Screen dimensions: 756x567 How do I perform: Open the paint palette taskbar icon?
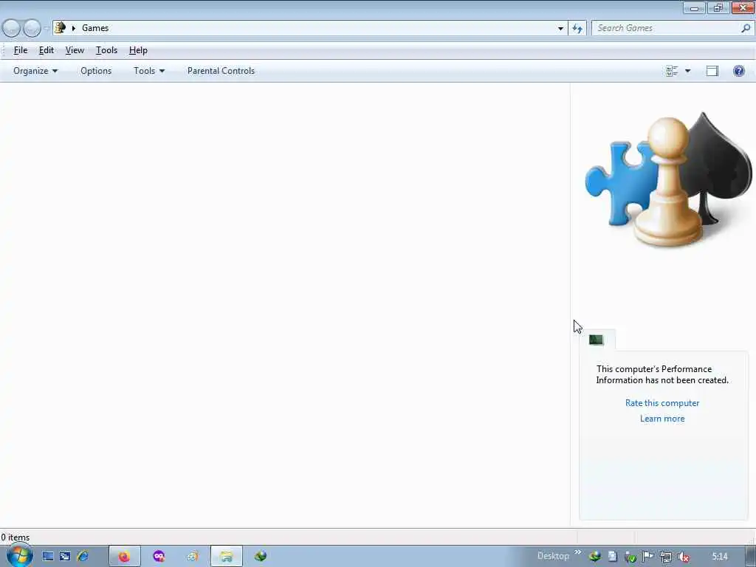tap(193, 557)
